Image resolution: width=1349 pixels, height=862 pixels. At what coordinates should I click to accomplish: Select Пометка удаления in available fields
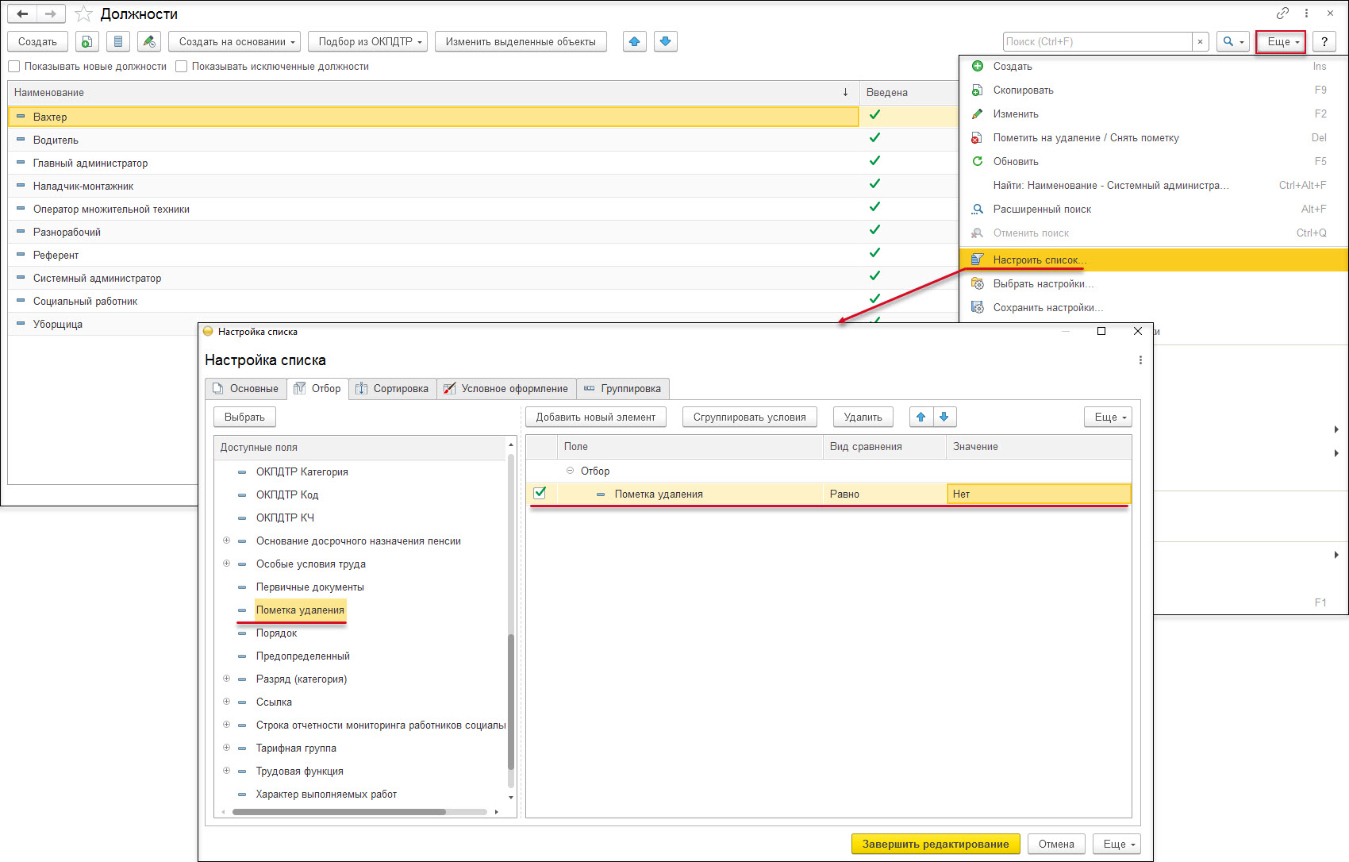coord(300,610)
